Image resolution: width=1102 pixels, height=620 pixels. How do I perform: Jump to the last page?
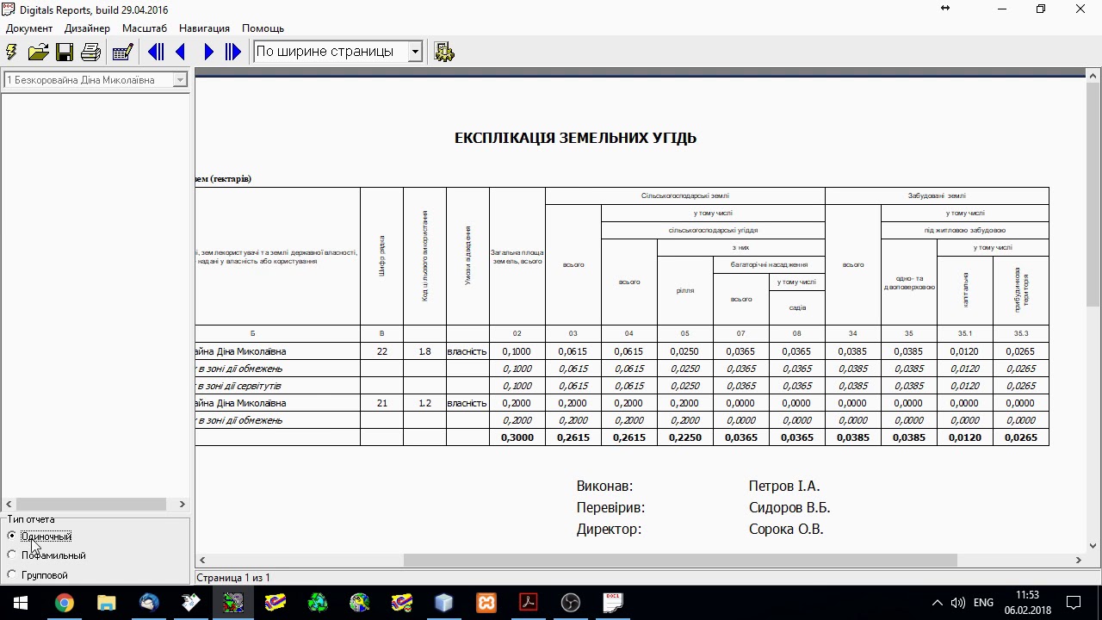[x=233, y=53]
